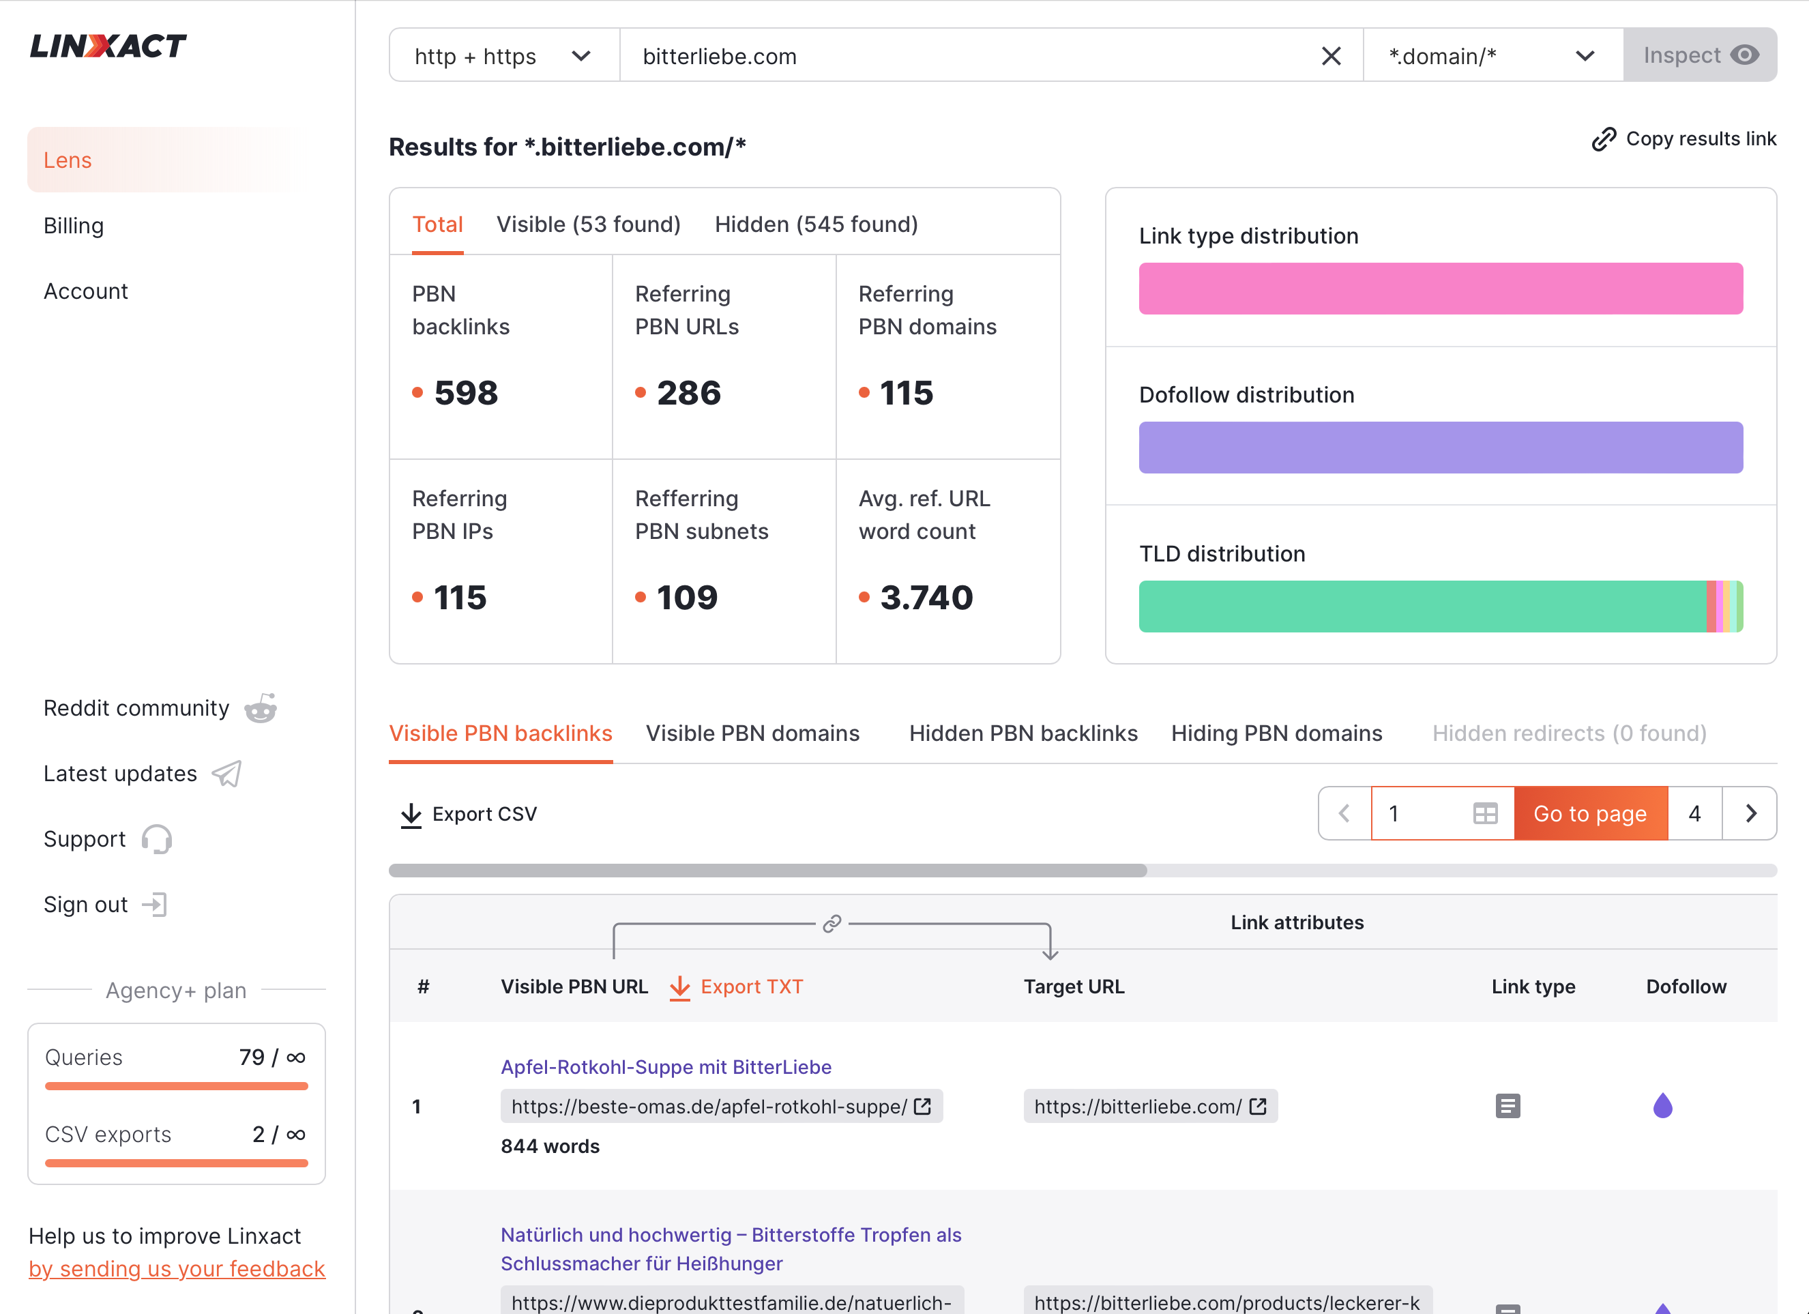Click the purple Dofollow distribution bar
Viewport: 1809px width, 1314px height.
1441,448
